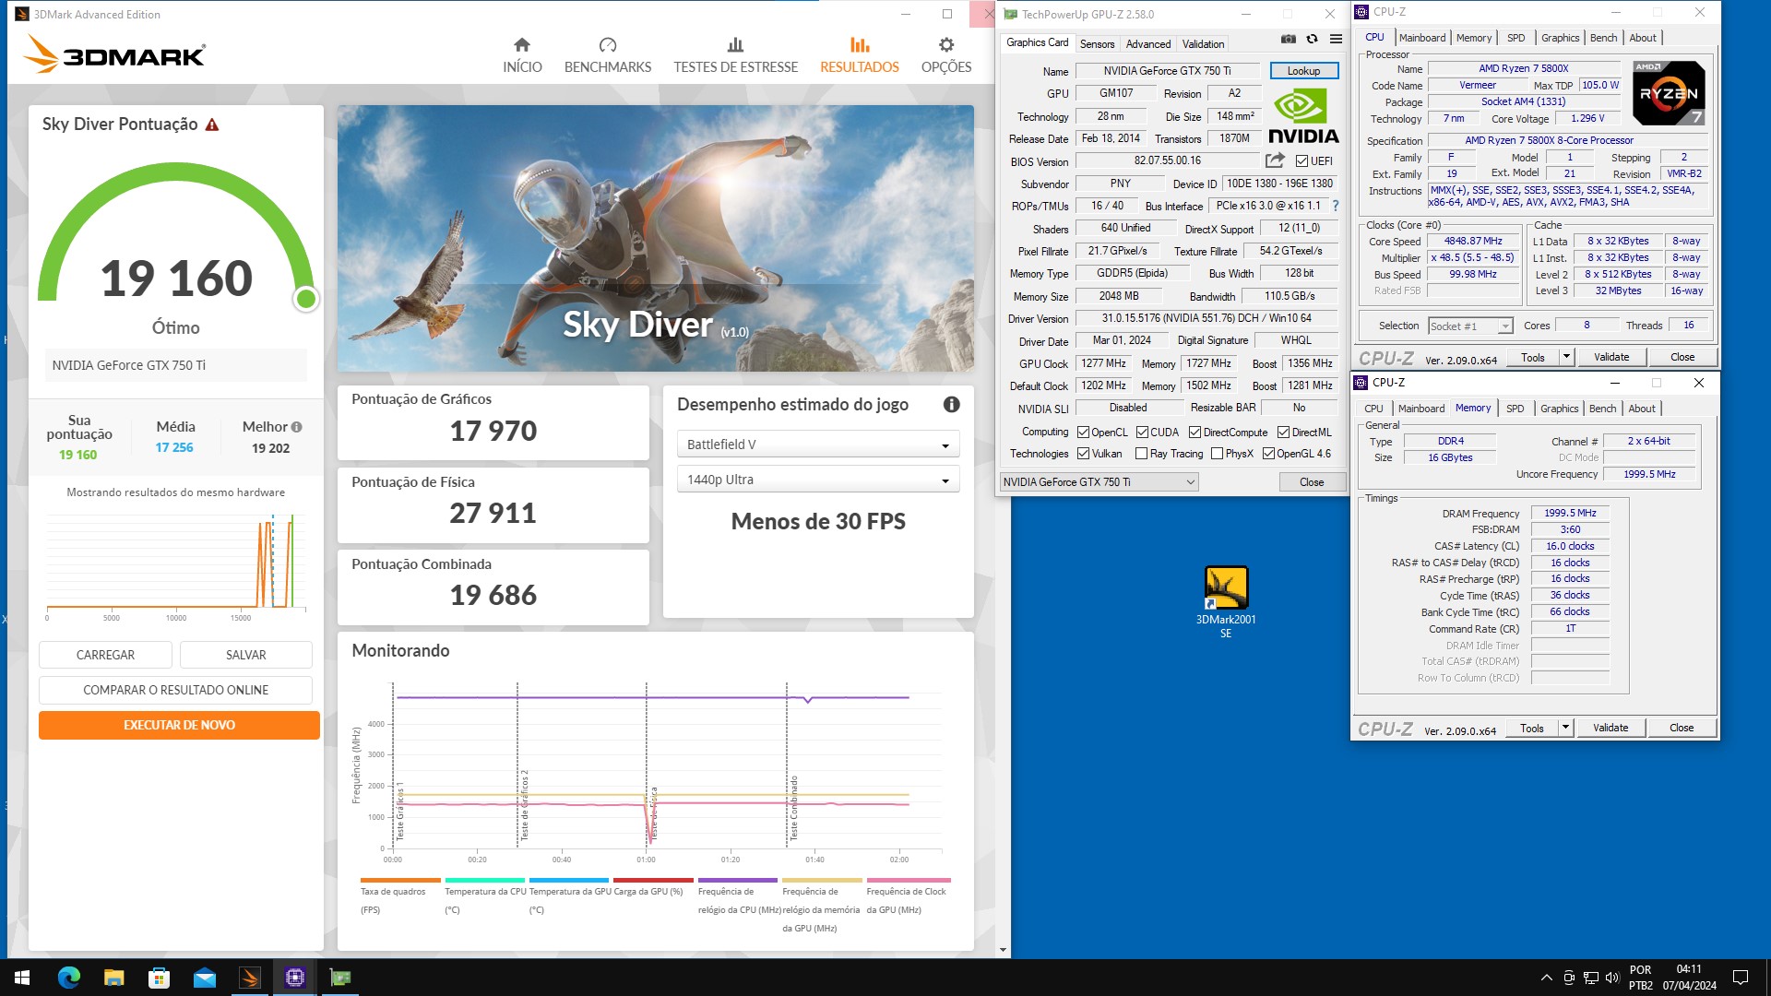
Task: Open the notification center icon
Action: tap(1741, 978)
